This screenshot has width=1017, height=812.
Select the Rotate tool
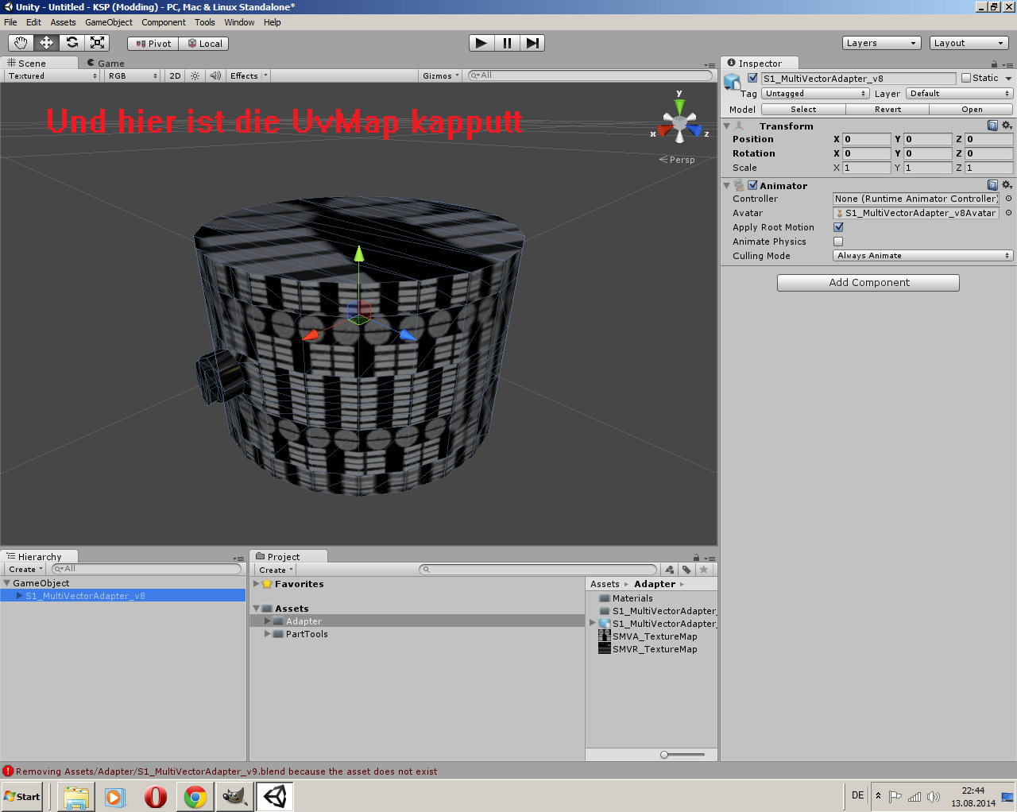(x=72, y=43)
